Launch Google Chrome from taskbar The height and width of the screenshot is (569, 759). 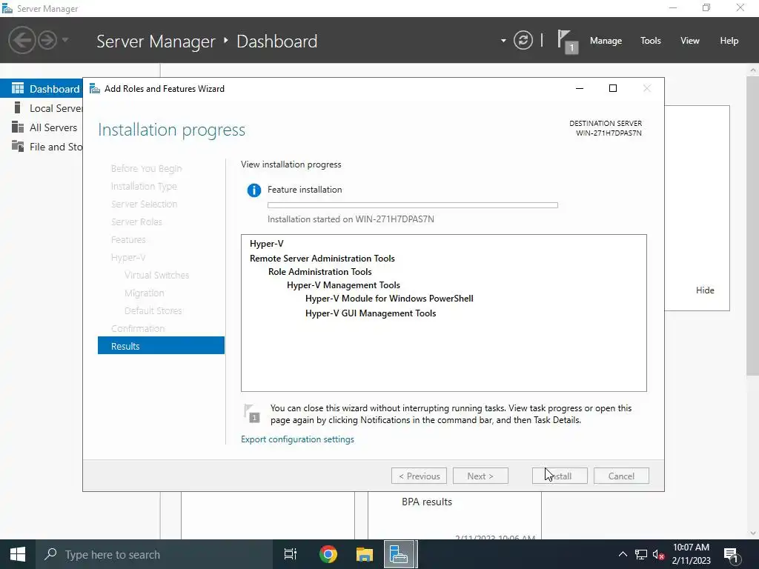click(328, 554)
